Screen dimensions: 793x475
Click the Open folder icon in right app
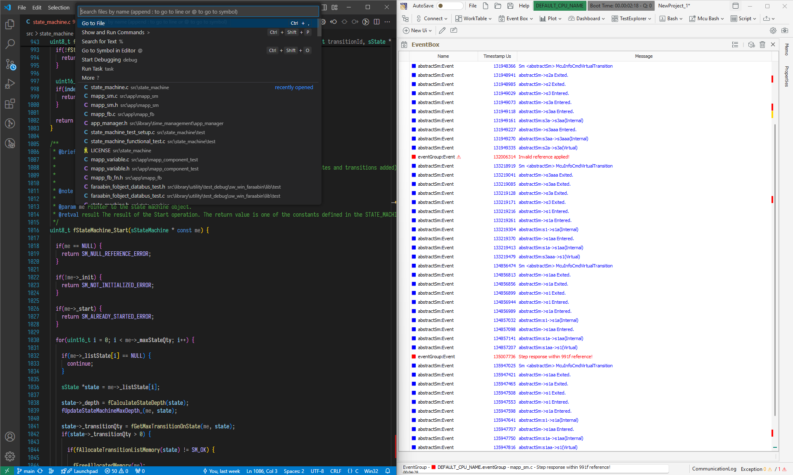tap(498, 6)
